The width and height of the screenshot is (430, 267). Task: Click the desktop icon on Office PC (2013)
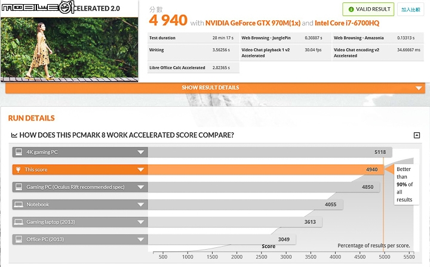click(x=19, y=240)
